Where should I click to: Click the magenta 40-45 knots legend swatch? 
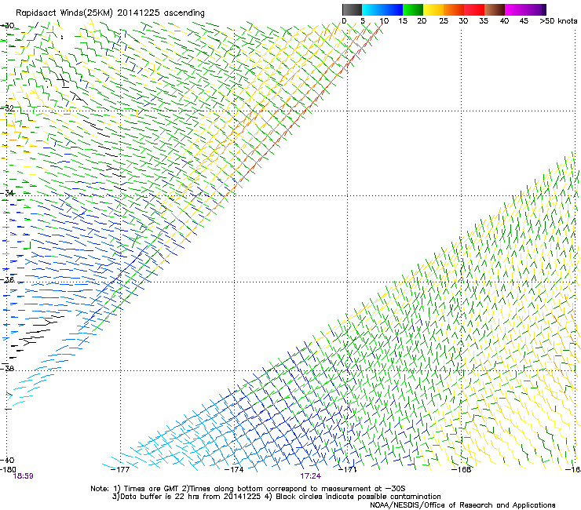(x=515, y=9)
